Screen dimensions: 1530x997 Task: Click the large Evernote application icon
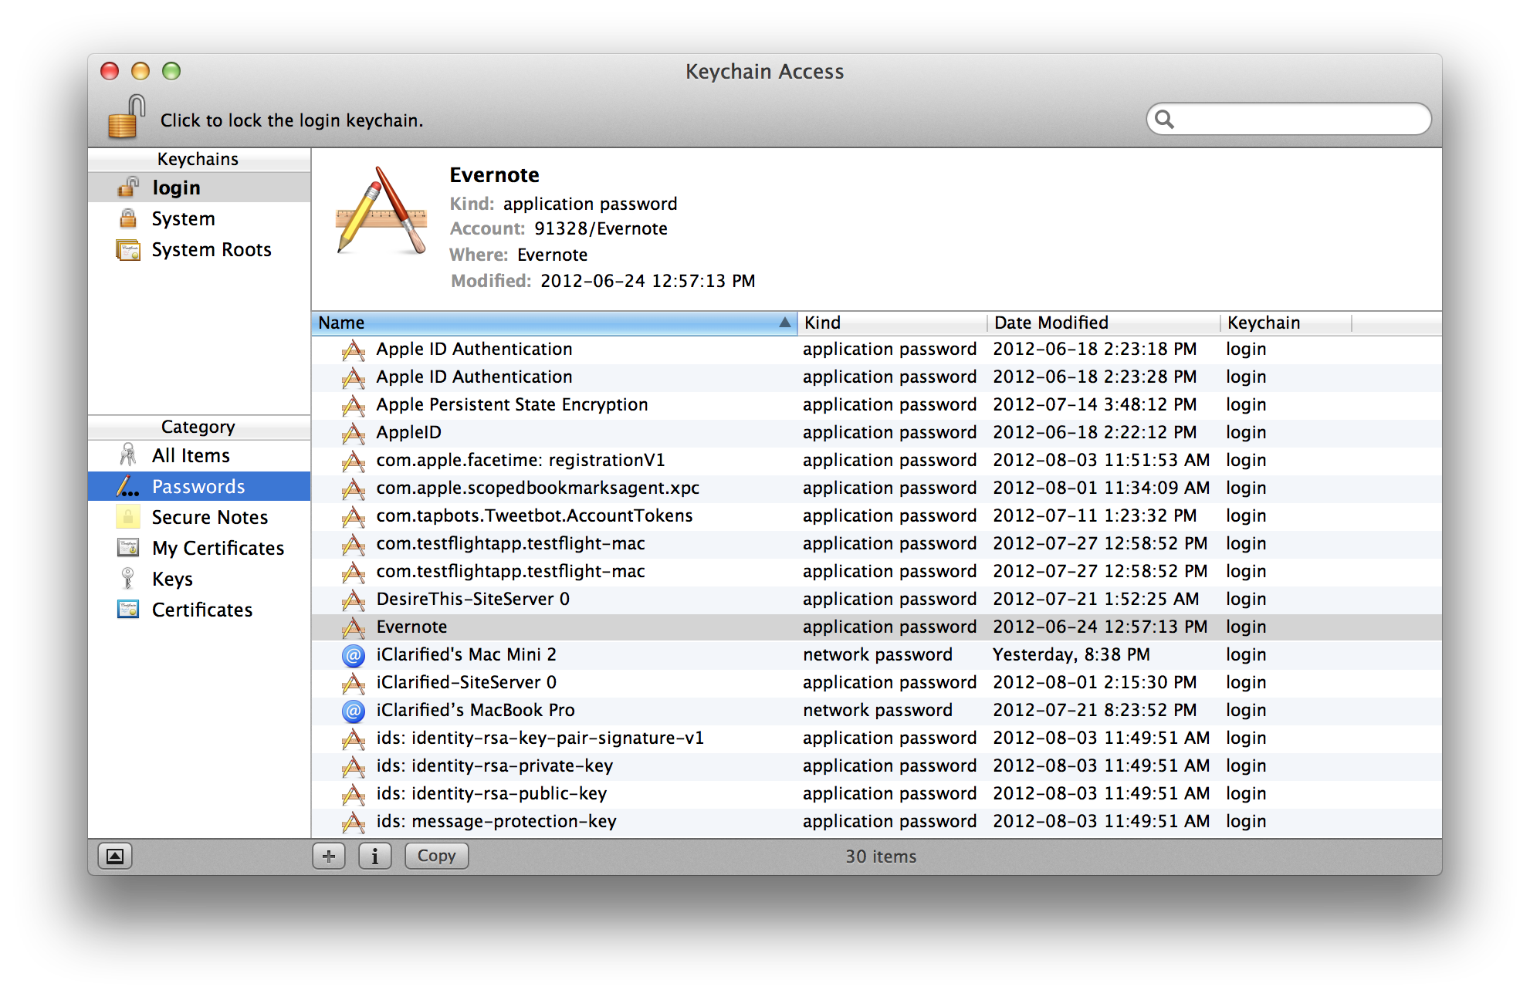[381, 211]
